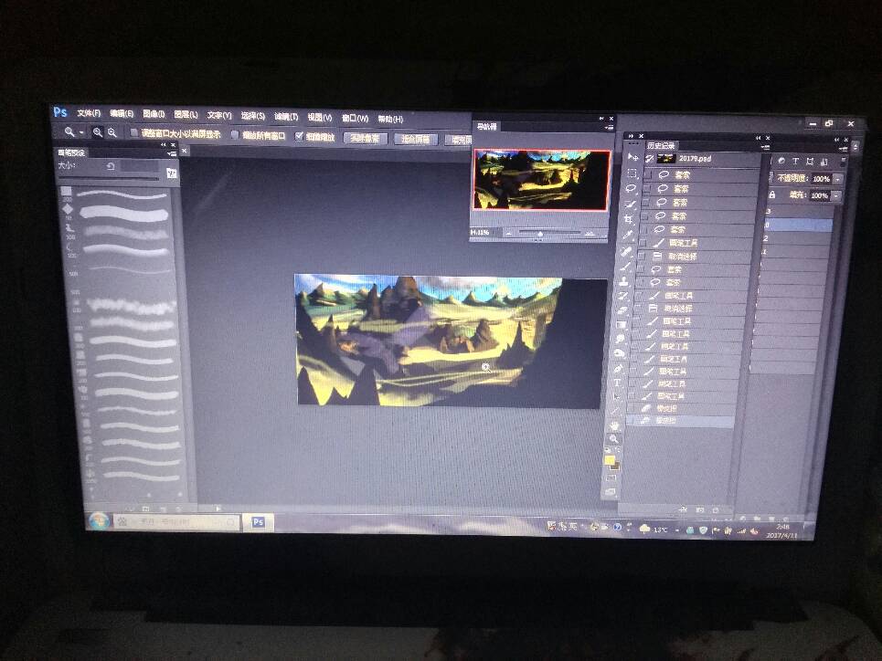Screen dimensions: 882x661
Task: Select the Zoom tool in the toolbox
Action: (x=613, y=439)
